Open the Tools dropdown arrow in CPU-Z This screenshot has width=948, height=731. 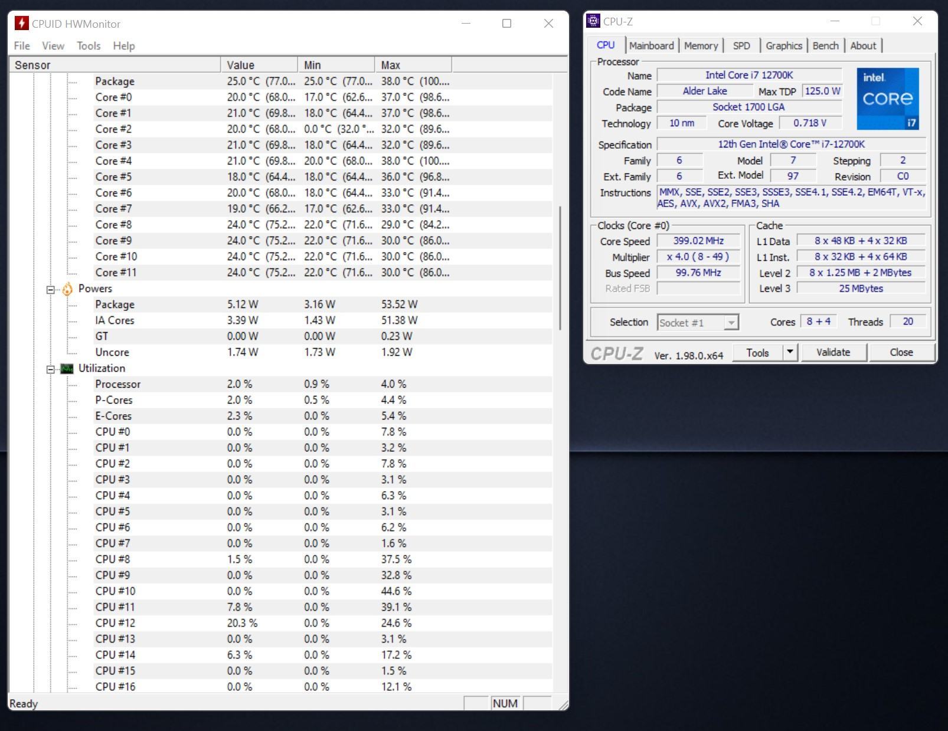(790, 352)
